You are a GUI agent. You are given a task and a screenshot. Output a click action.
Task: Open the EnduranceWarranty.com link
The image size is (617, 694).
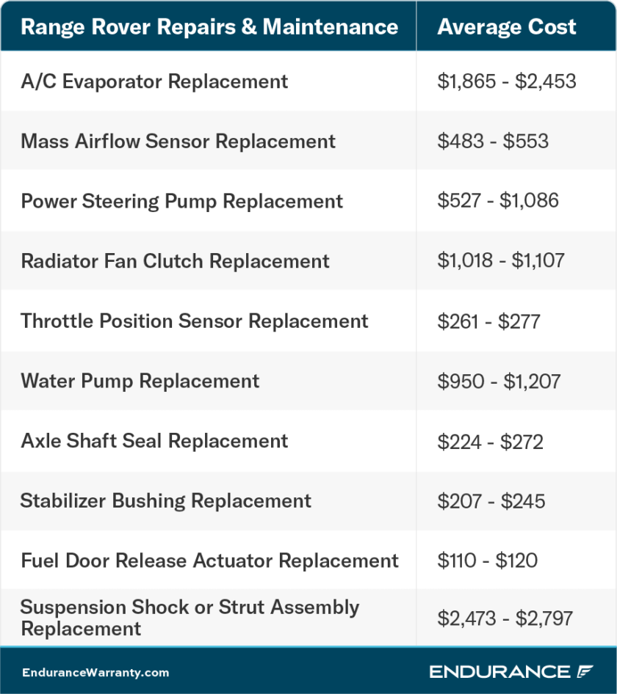coord(95,673)
